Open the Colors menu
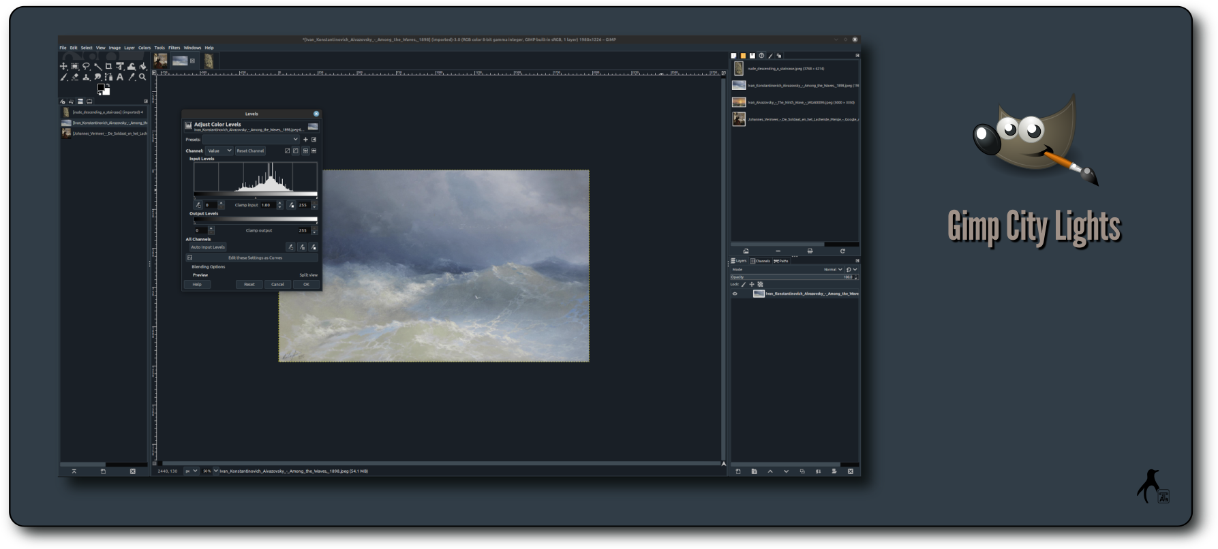This screenshot has width=1218, height=549. coord(144,48)
